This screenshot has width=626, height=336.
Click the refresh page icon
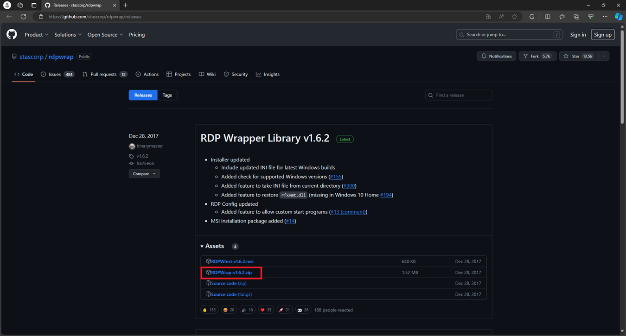tap(23, 16)
